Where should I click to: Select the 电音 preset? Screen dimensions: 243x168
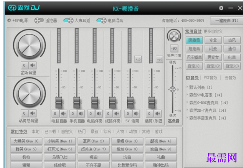click(x=232, y=57)
